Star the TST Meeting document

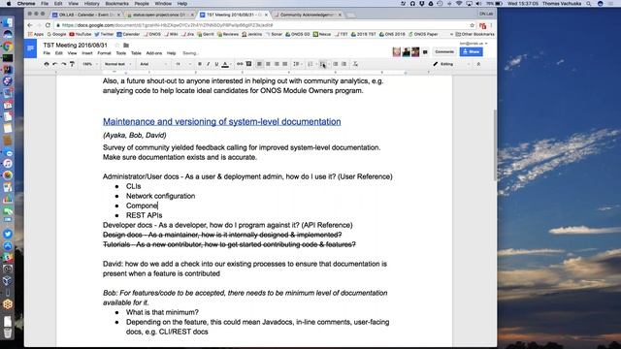pos(116,46)
